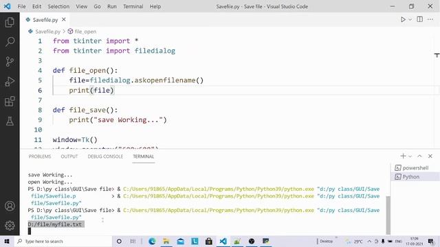Open Source Control view
Screen dimensions: 440x247
(x=10, y=61)
